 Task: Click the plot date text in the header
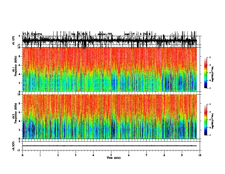[79, 34]
